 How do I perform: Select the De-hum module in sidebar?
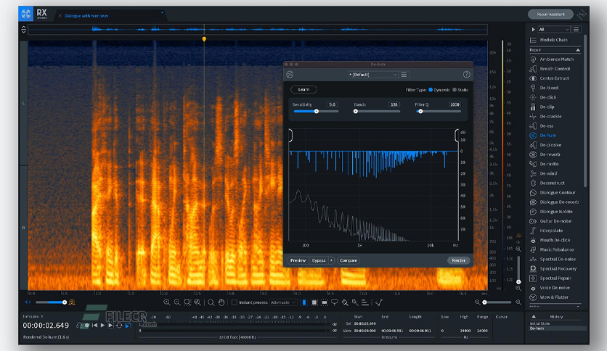(542, 136)
